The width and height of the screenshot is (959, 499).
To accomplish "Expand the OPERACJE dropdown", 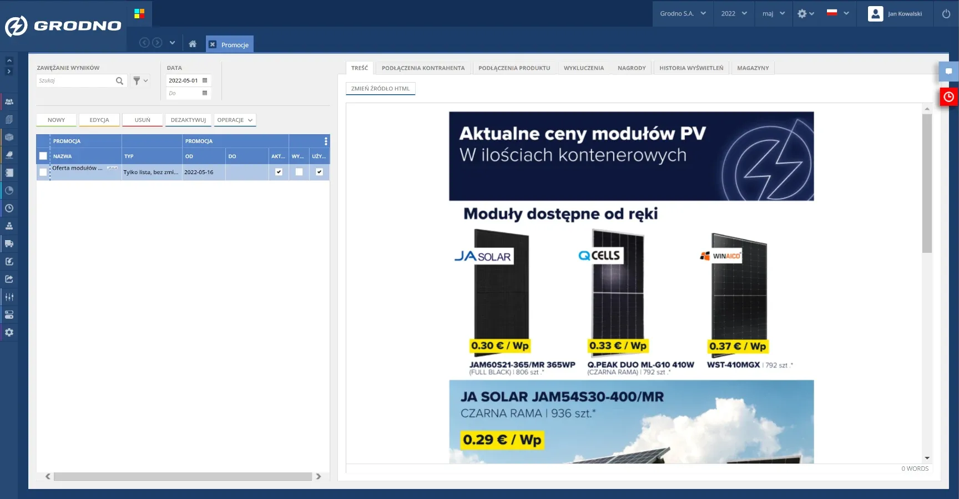I will click(235, 120).
